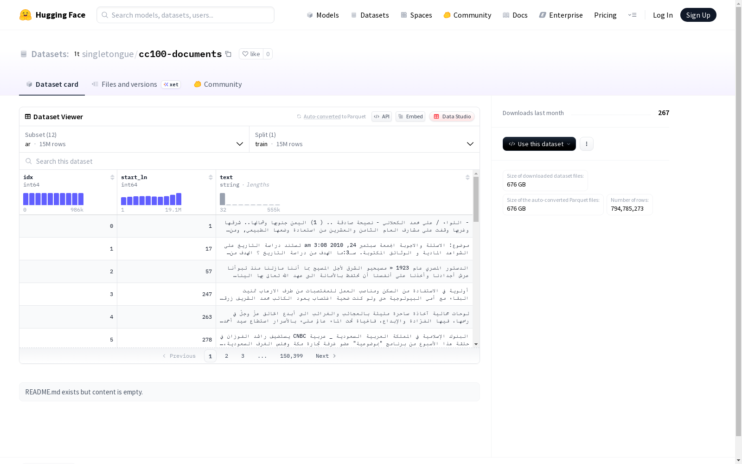Open Spaces in the top navigation
This screenshot has width=742, height=464.
tap(416, 15)
